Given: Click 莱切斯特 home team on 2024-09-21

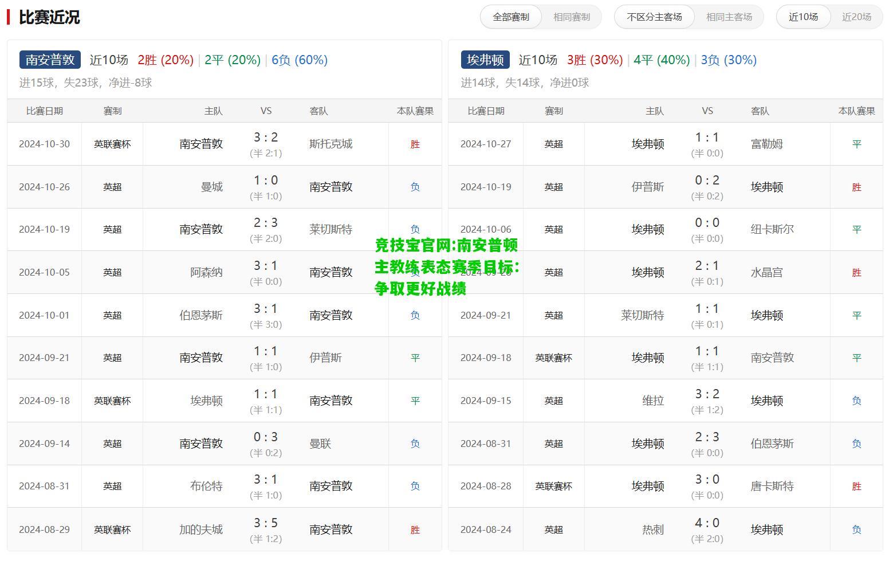Looking at the screenshot, I should coord(642,315).
